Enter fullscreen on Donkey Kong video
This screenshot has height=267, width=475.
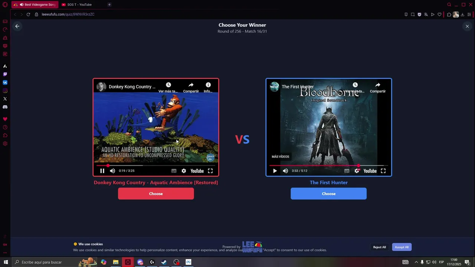[x=210, y=171]
